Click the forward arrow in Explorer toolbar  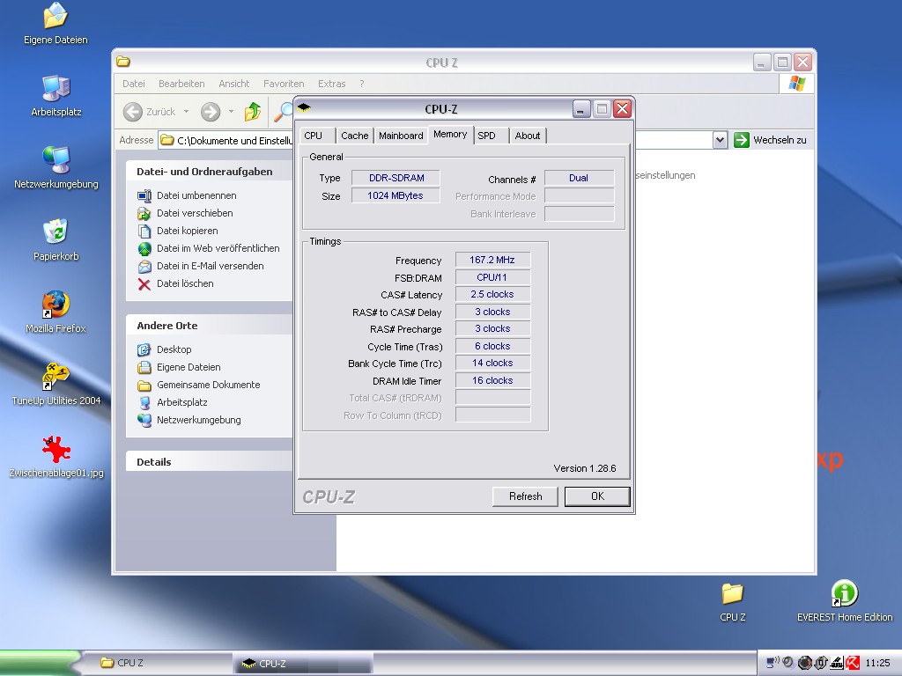(x=211, y=112)
